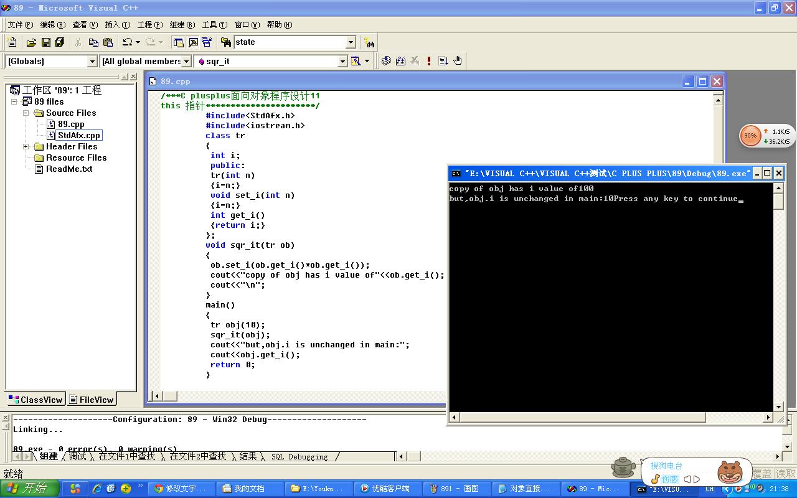Expand the Header Files folder

point(26,147)
